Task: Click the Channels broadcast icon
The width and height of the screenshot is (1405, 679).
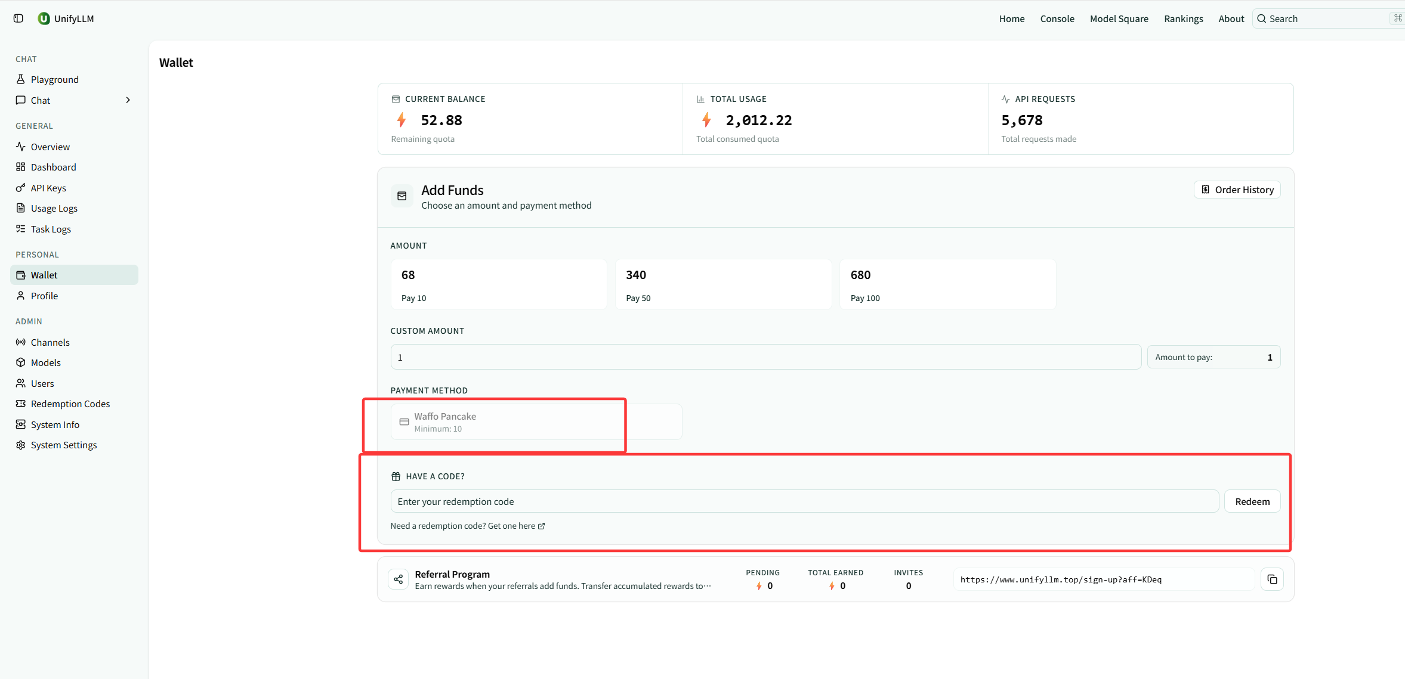Action: [x=21, y=342]
